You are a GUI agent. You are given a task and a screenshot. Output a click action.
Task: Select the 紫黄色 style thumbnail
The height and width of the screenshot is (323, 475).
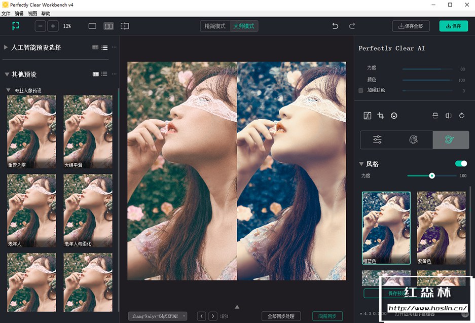pyautogui.click(x=441, y=228)
